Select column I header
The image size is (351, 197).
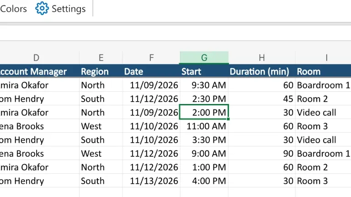[x=327, y=57]
